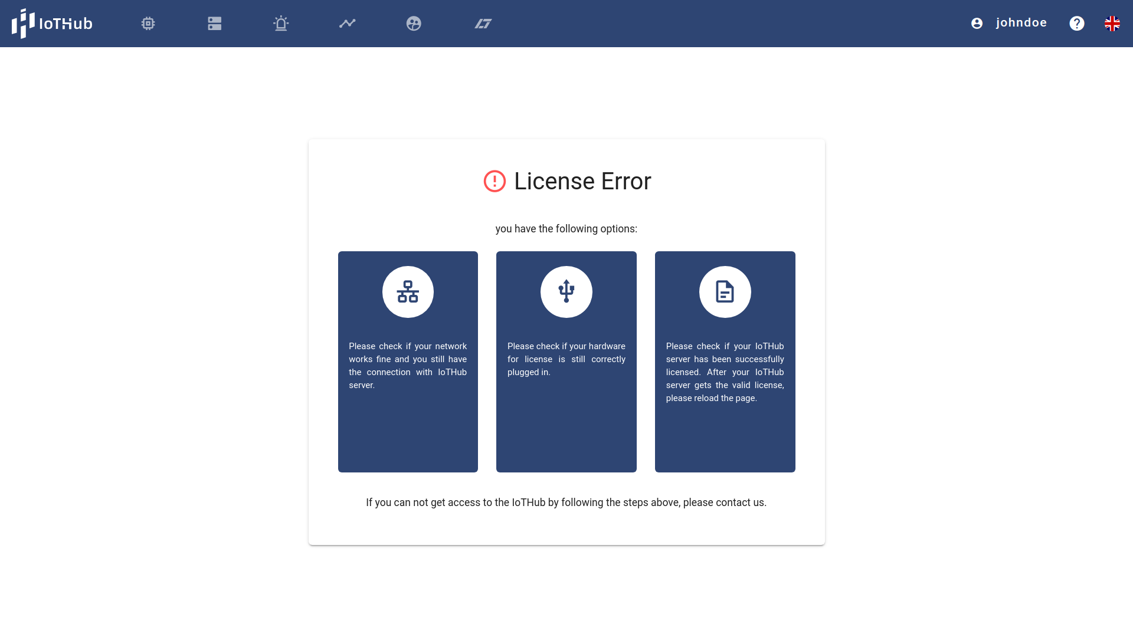Viewport: 1133px width, 637px height.
Task: Open the settings gear icon
Action: pyautogui.click(x=148, y=24)
